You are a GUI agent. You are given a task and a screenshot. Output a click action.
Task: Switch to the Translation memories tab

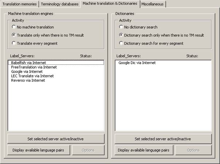coord(20,4)
